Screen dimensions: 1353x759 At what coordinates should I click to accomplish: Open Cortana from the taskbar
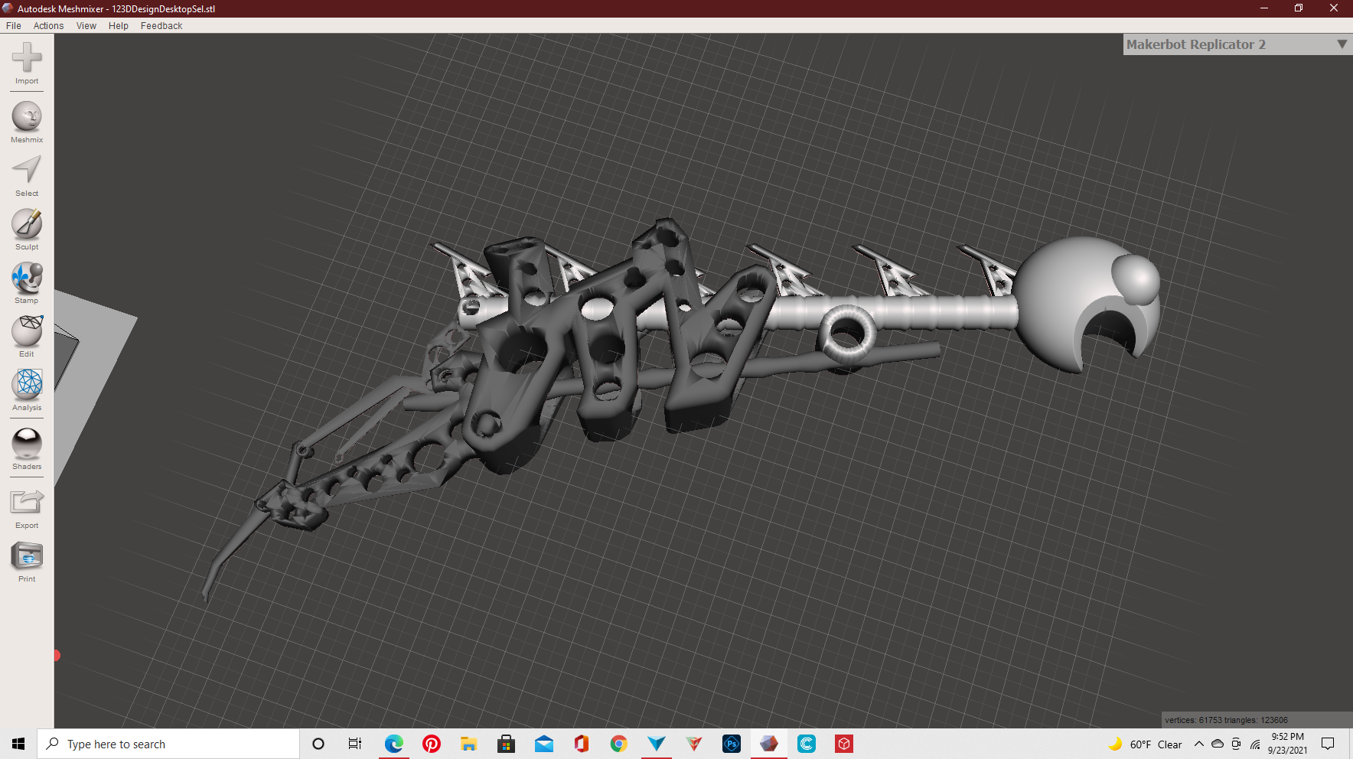pos(318,744)
